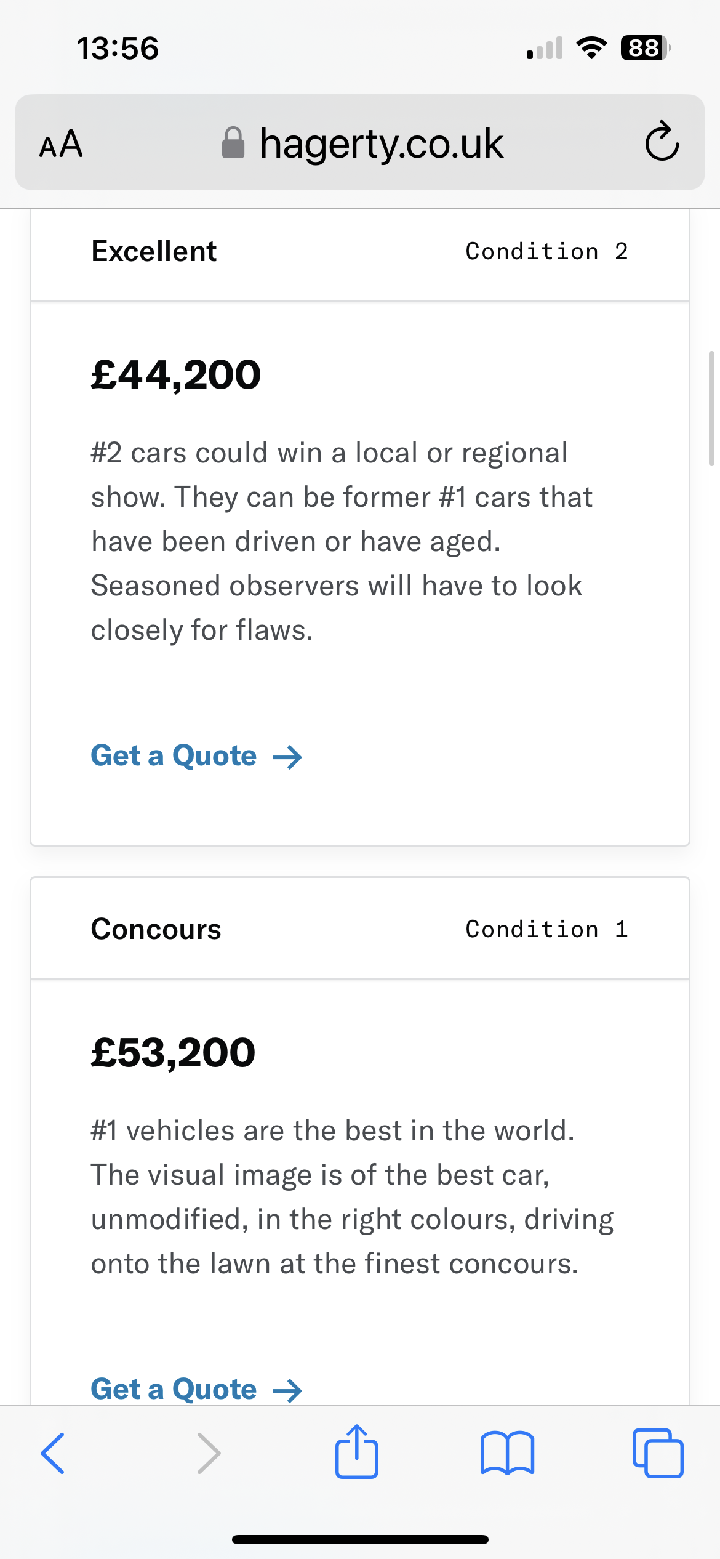Tap the £53,200 valuation price
Viewport: 720px width, 1559px height.
pos(173,1052)
